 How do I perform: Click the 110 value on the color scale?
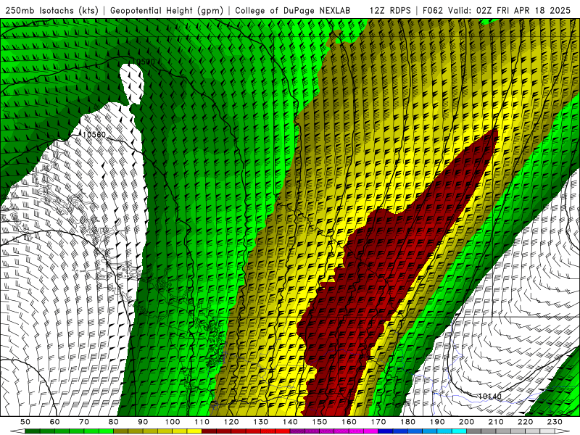tap(202, 422)
